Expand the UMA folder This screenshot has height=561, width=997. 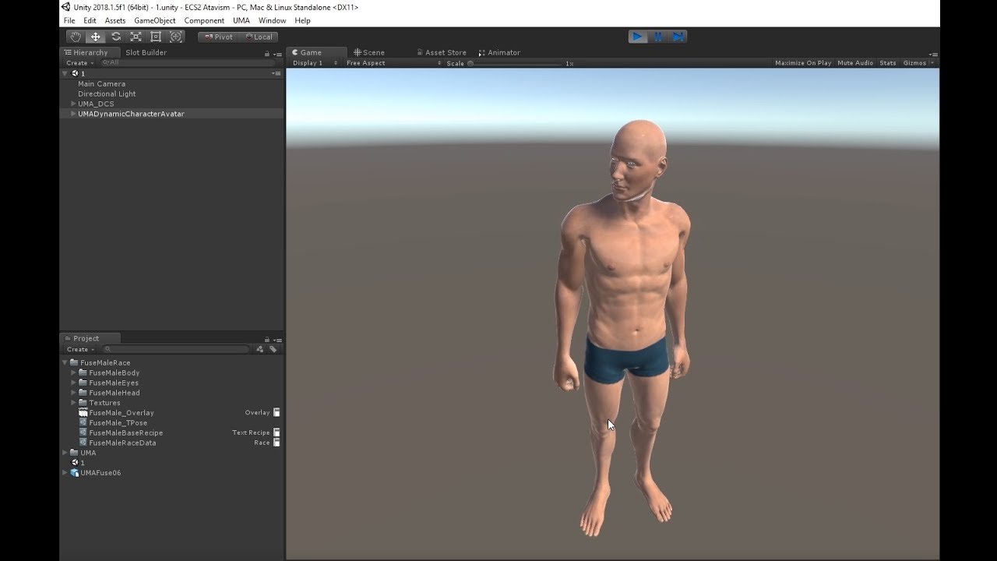pyautogui.click(x=65, y=453)
